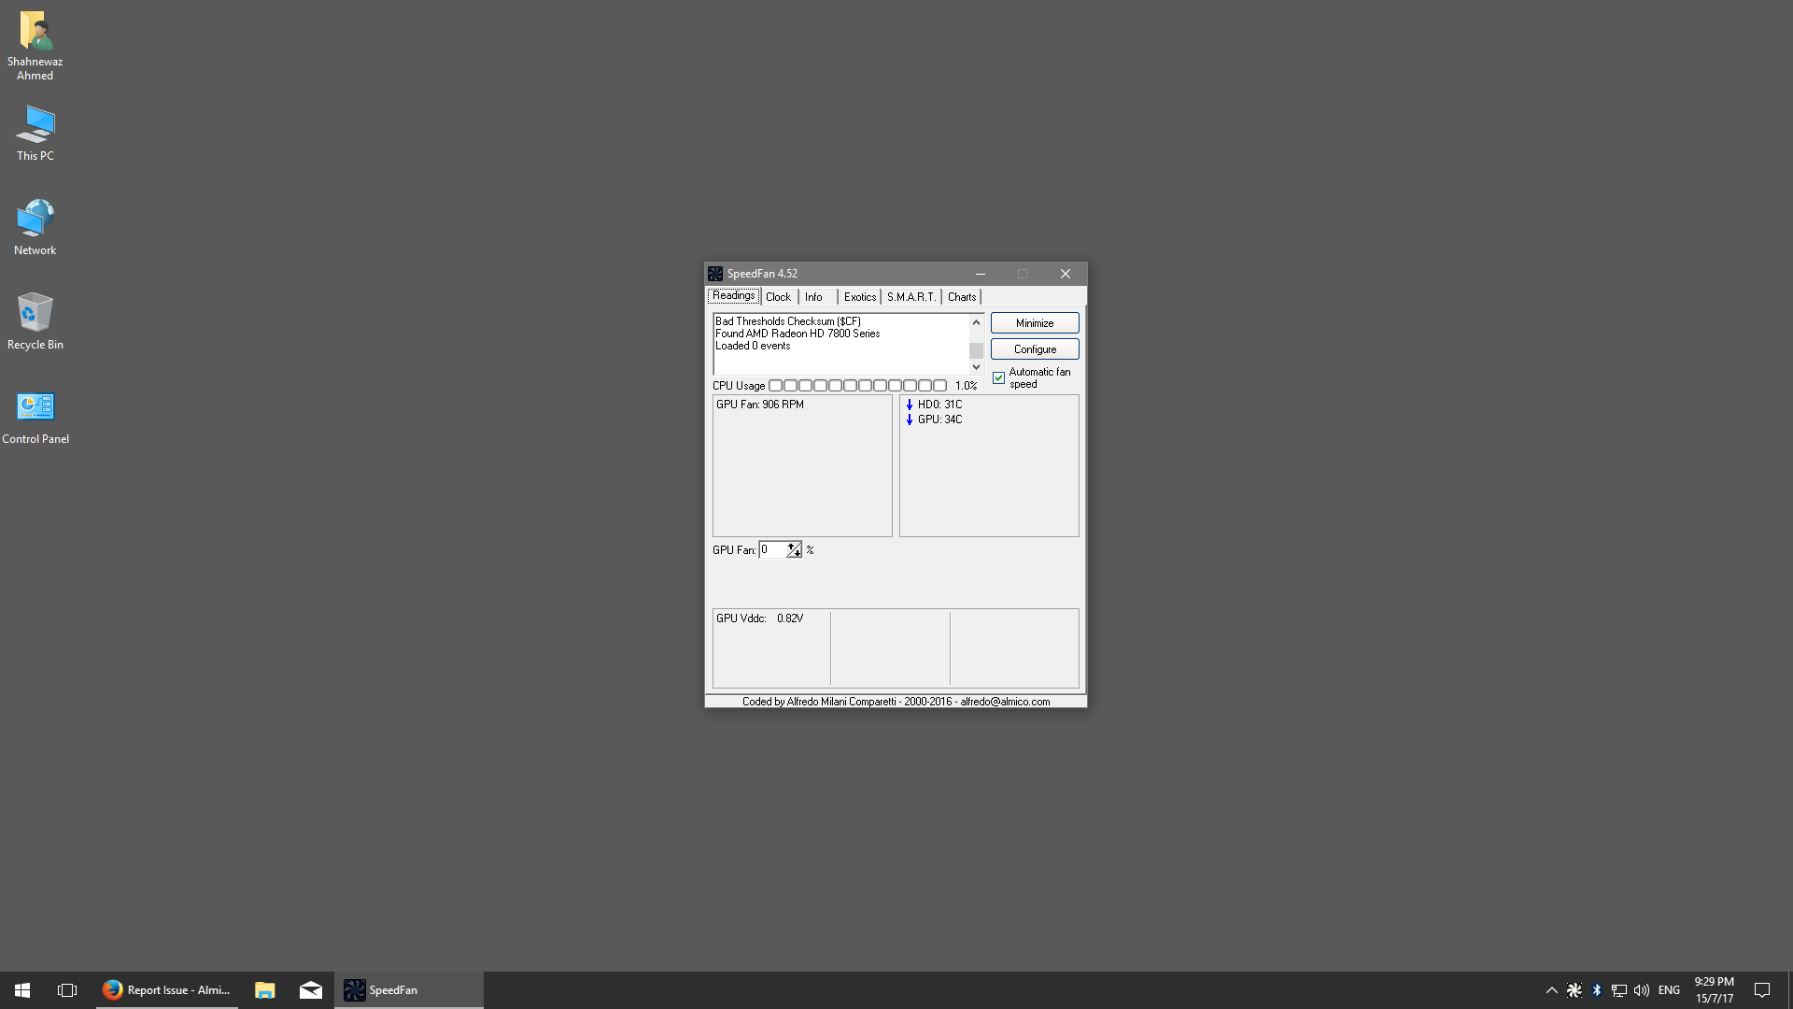Click 'Loaded 0 events' log line
Viewport: 1793px width, 1009px height.
click(753, 346)
